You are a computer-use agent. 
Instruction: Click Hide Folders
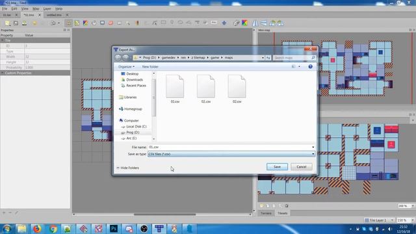127,168
